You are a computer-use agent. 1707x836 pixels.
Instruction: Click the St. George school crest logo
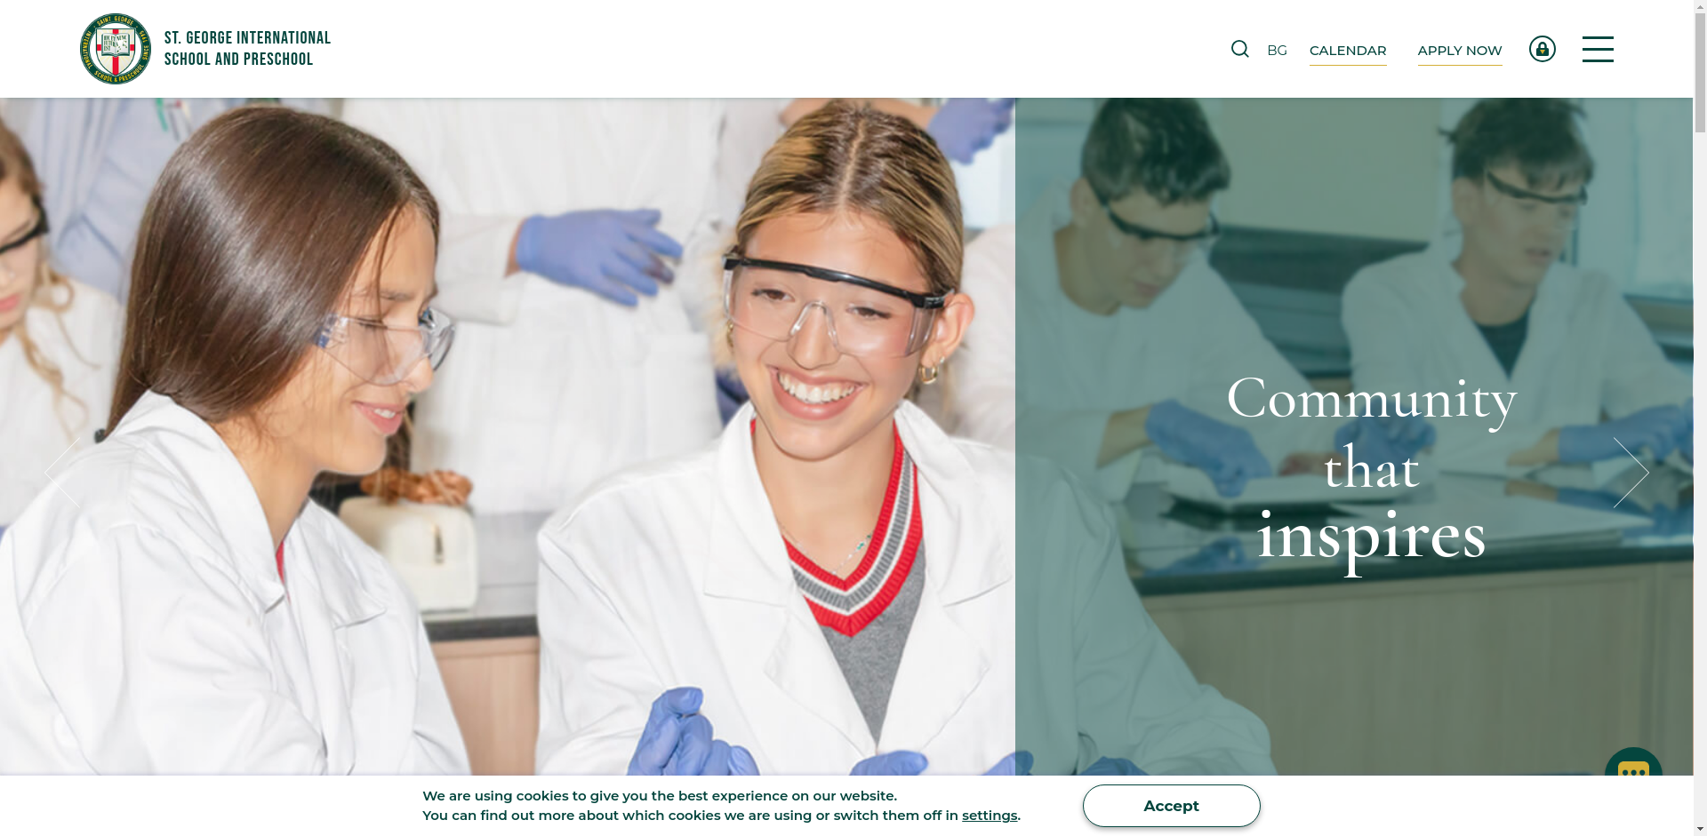[116, 49]
